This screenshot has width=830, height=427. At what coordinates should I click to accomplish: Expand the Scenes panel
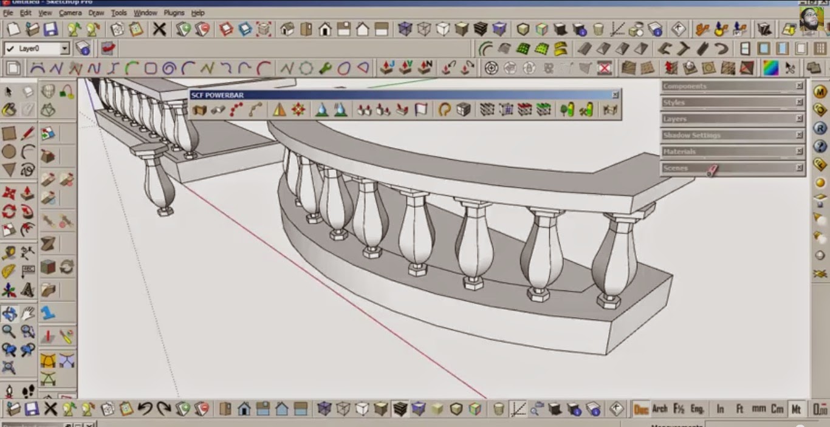(x=733, y=168)
